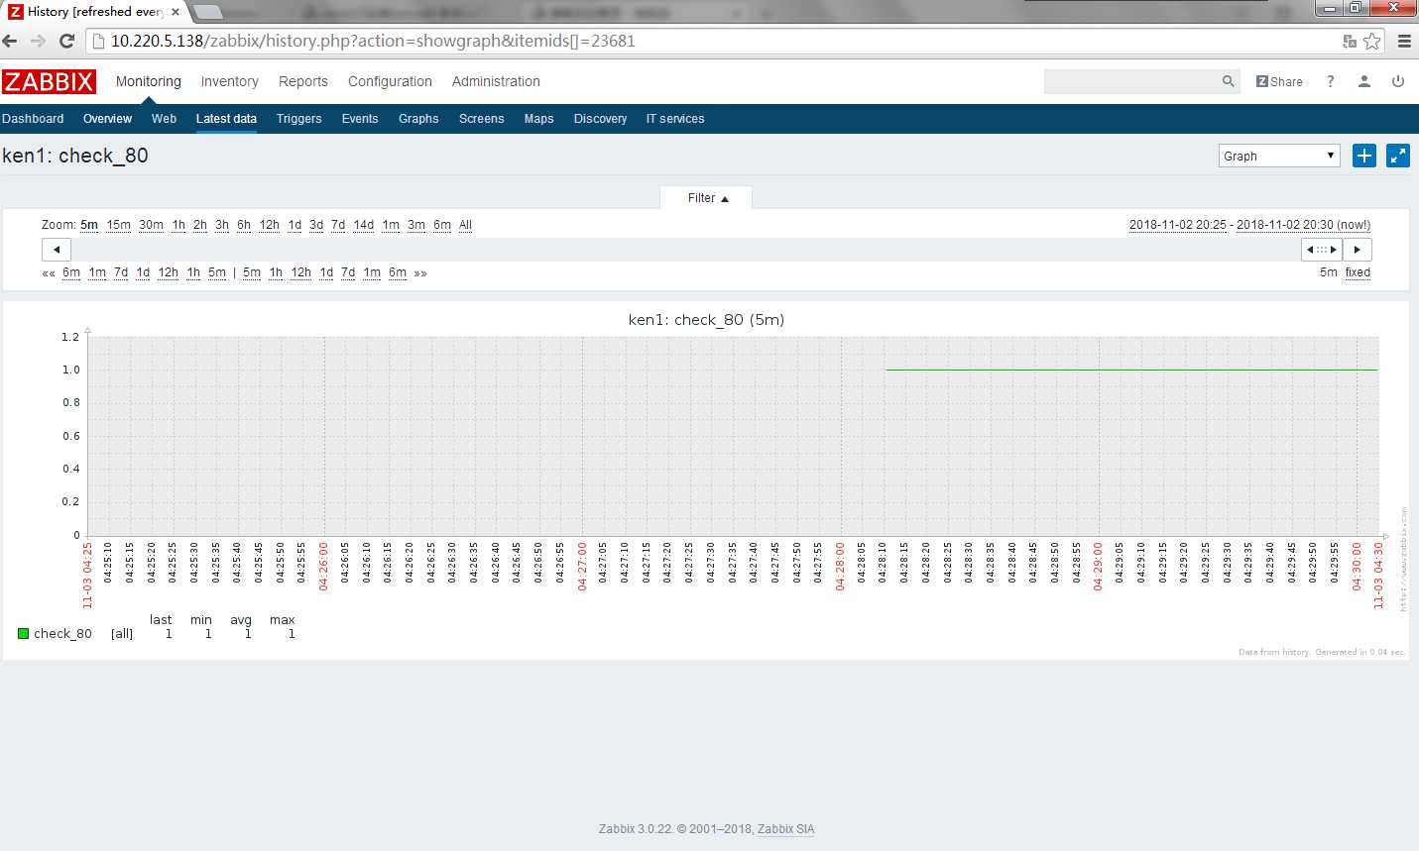This screenshot has height=851, width=1419.
Task: Open the Chrome menu icon
Action: 1404,41
